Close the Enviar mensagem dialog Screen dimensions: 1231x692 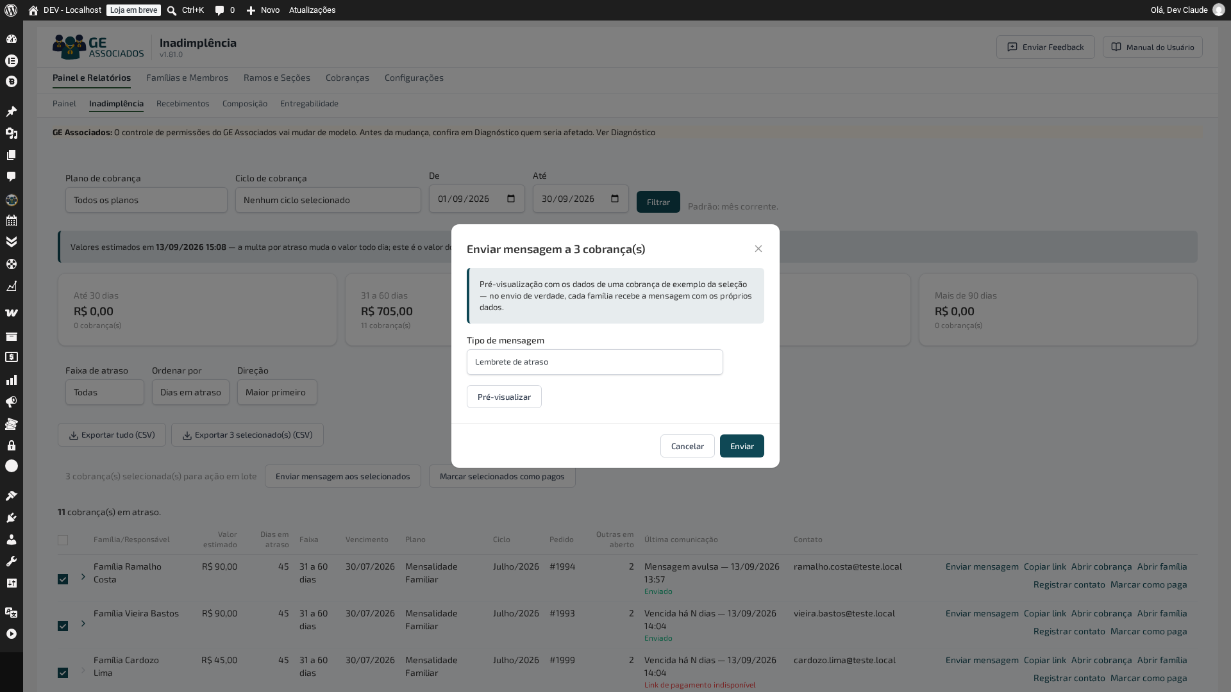click(758, 249)
